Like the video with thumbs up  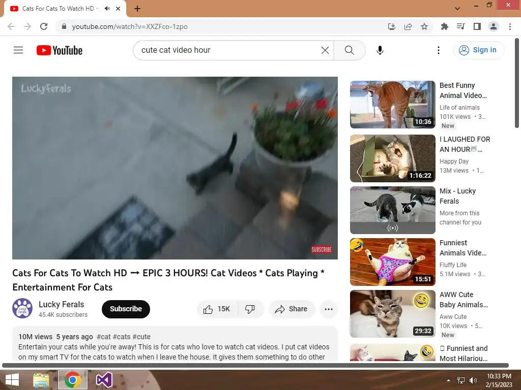point(217,309)
